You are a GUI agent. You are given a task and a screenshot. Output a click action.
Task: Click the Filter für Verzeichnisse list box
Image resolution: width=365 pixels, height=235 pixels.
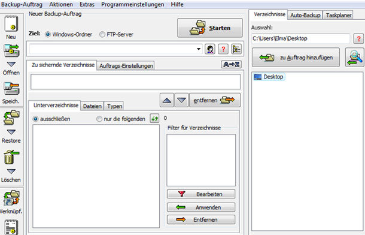click(x=201, y=160)
